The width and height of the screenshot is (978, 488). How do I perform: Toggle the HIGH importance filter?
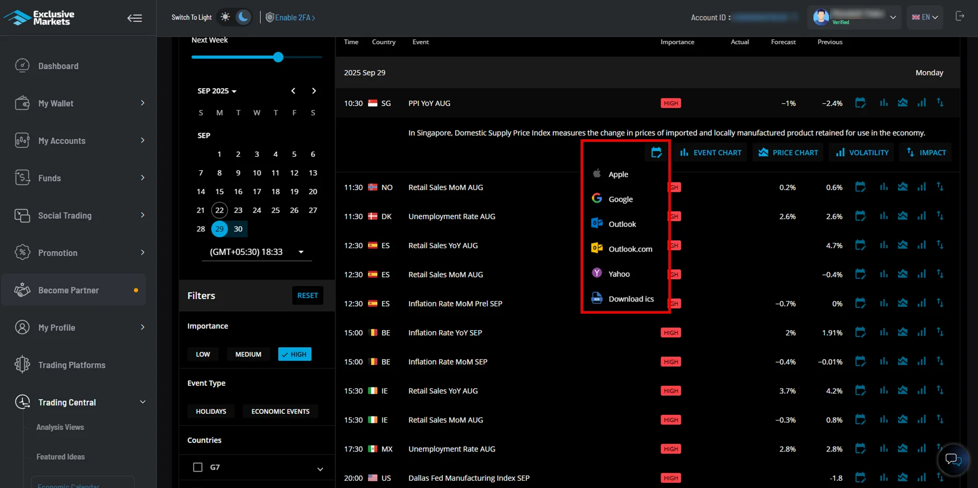coord(295,354)
